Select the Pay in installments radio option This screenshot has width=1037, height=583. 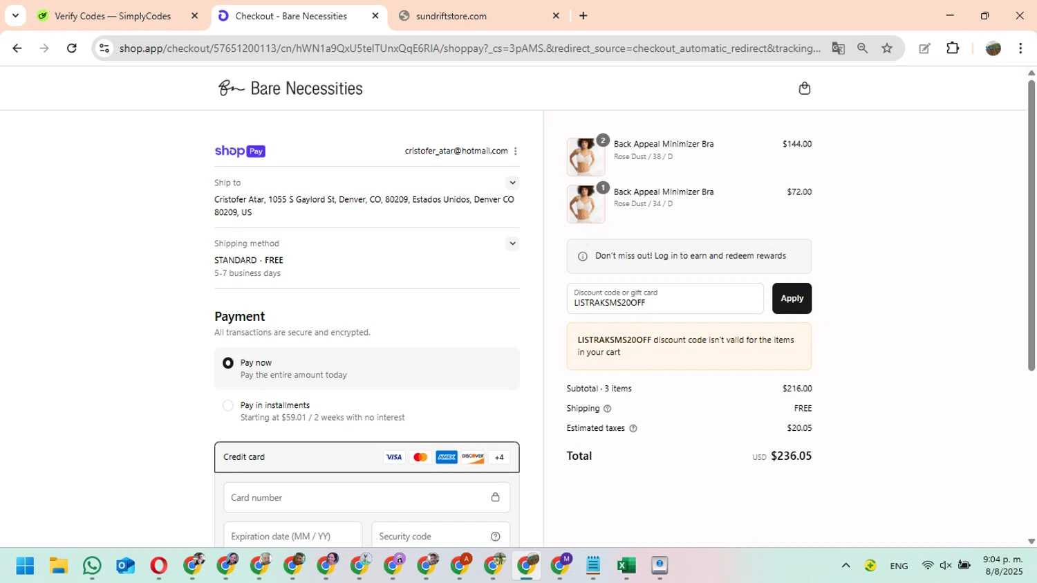click(x=228, y=406)
